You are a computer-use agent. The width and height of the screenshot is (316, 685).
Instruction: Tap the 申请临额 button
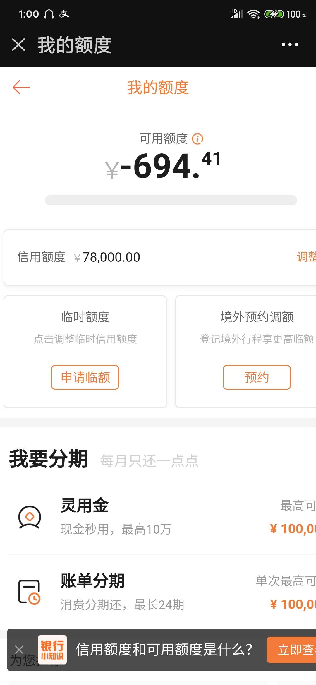tap(85, 377)
